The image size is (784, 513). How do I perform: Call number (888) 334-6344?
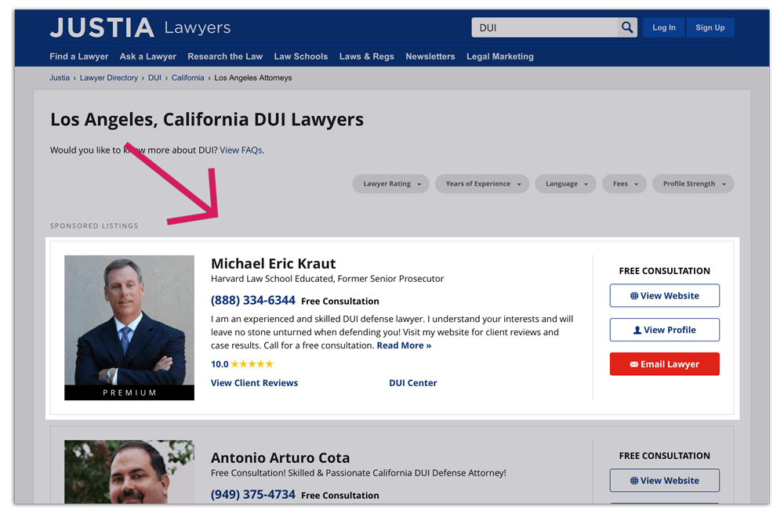click(253, 300)
